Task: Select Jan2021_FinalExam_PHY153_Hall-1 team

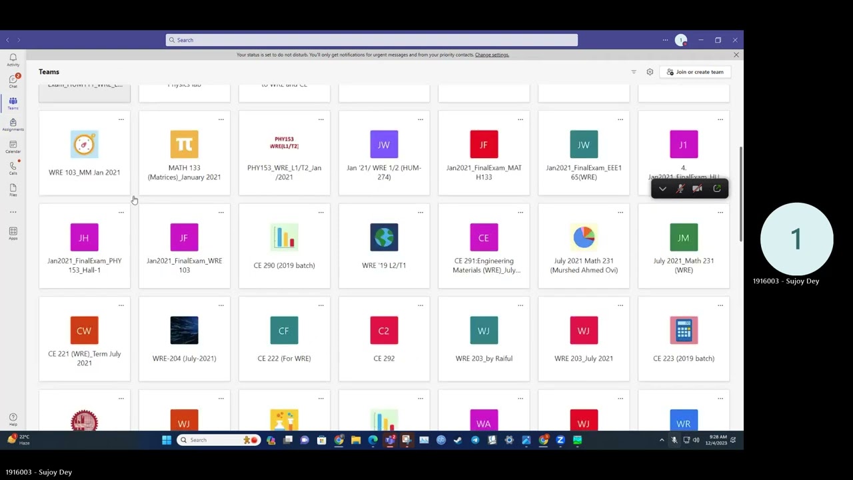Action: (85, 247)
